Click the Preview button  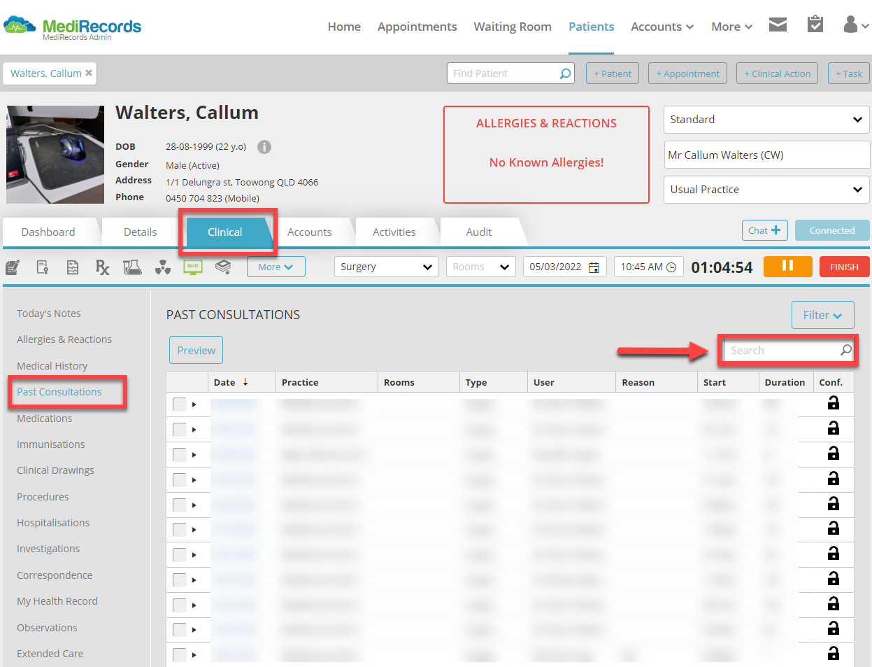(196, 350)
